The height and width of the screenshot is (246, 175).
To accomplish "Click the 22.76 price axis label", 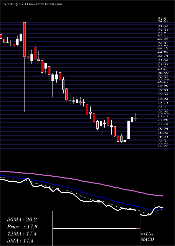I will (163, 47).
